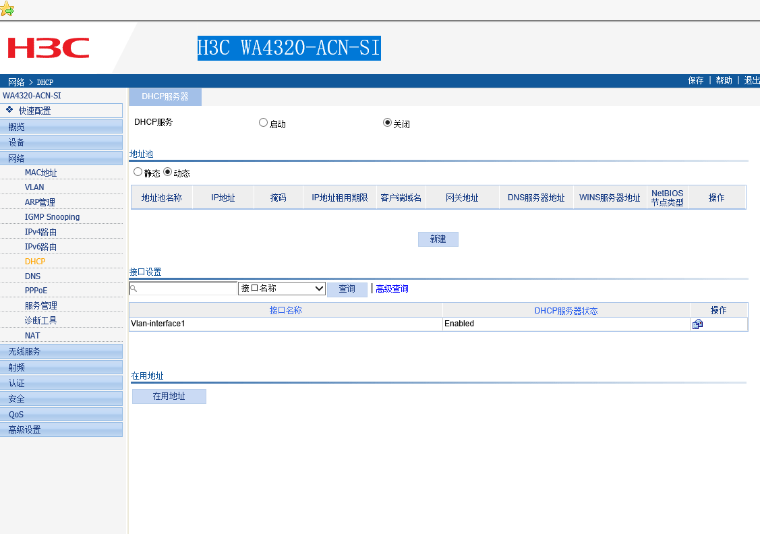Click the quick configuration diamond icon
The height and width of the screenshot is (534, 760).
pos(9,110)
